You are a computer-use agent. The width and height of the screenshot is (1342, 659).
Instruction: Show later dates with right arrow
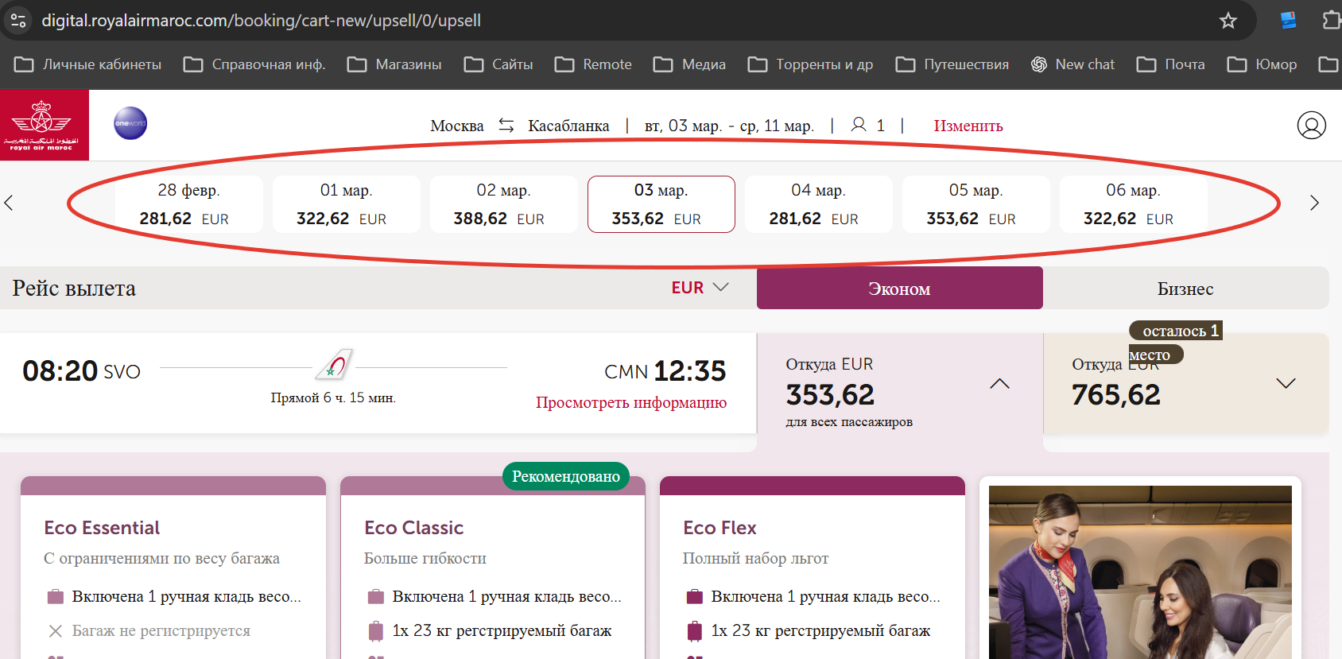tap(1314, 203)
